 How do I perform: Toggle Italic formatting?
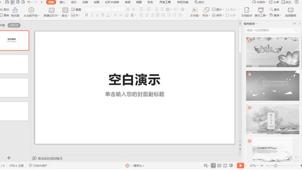click(92, 15)
